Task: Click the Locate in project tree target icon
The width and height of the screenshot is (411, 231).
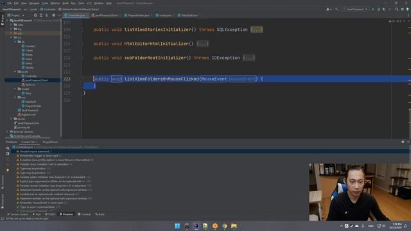Action: click(35, 15)
